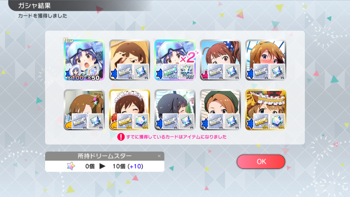Tap the red exclamation warning icon
Screen dimensions: 350x197
point(121,137)
